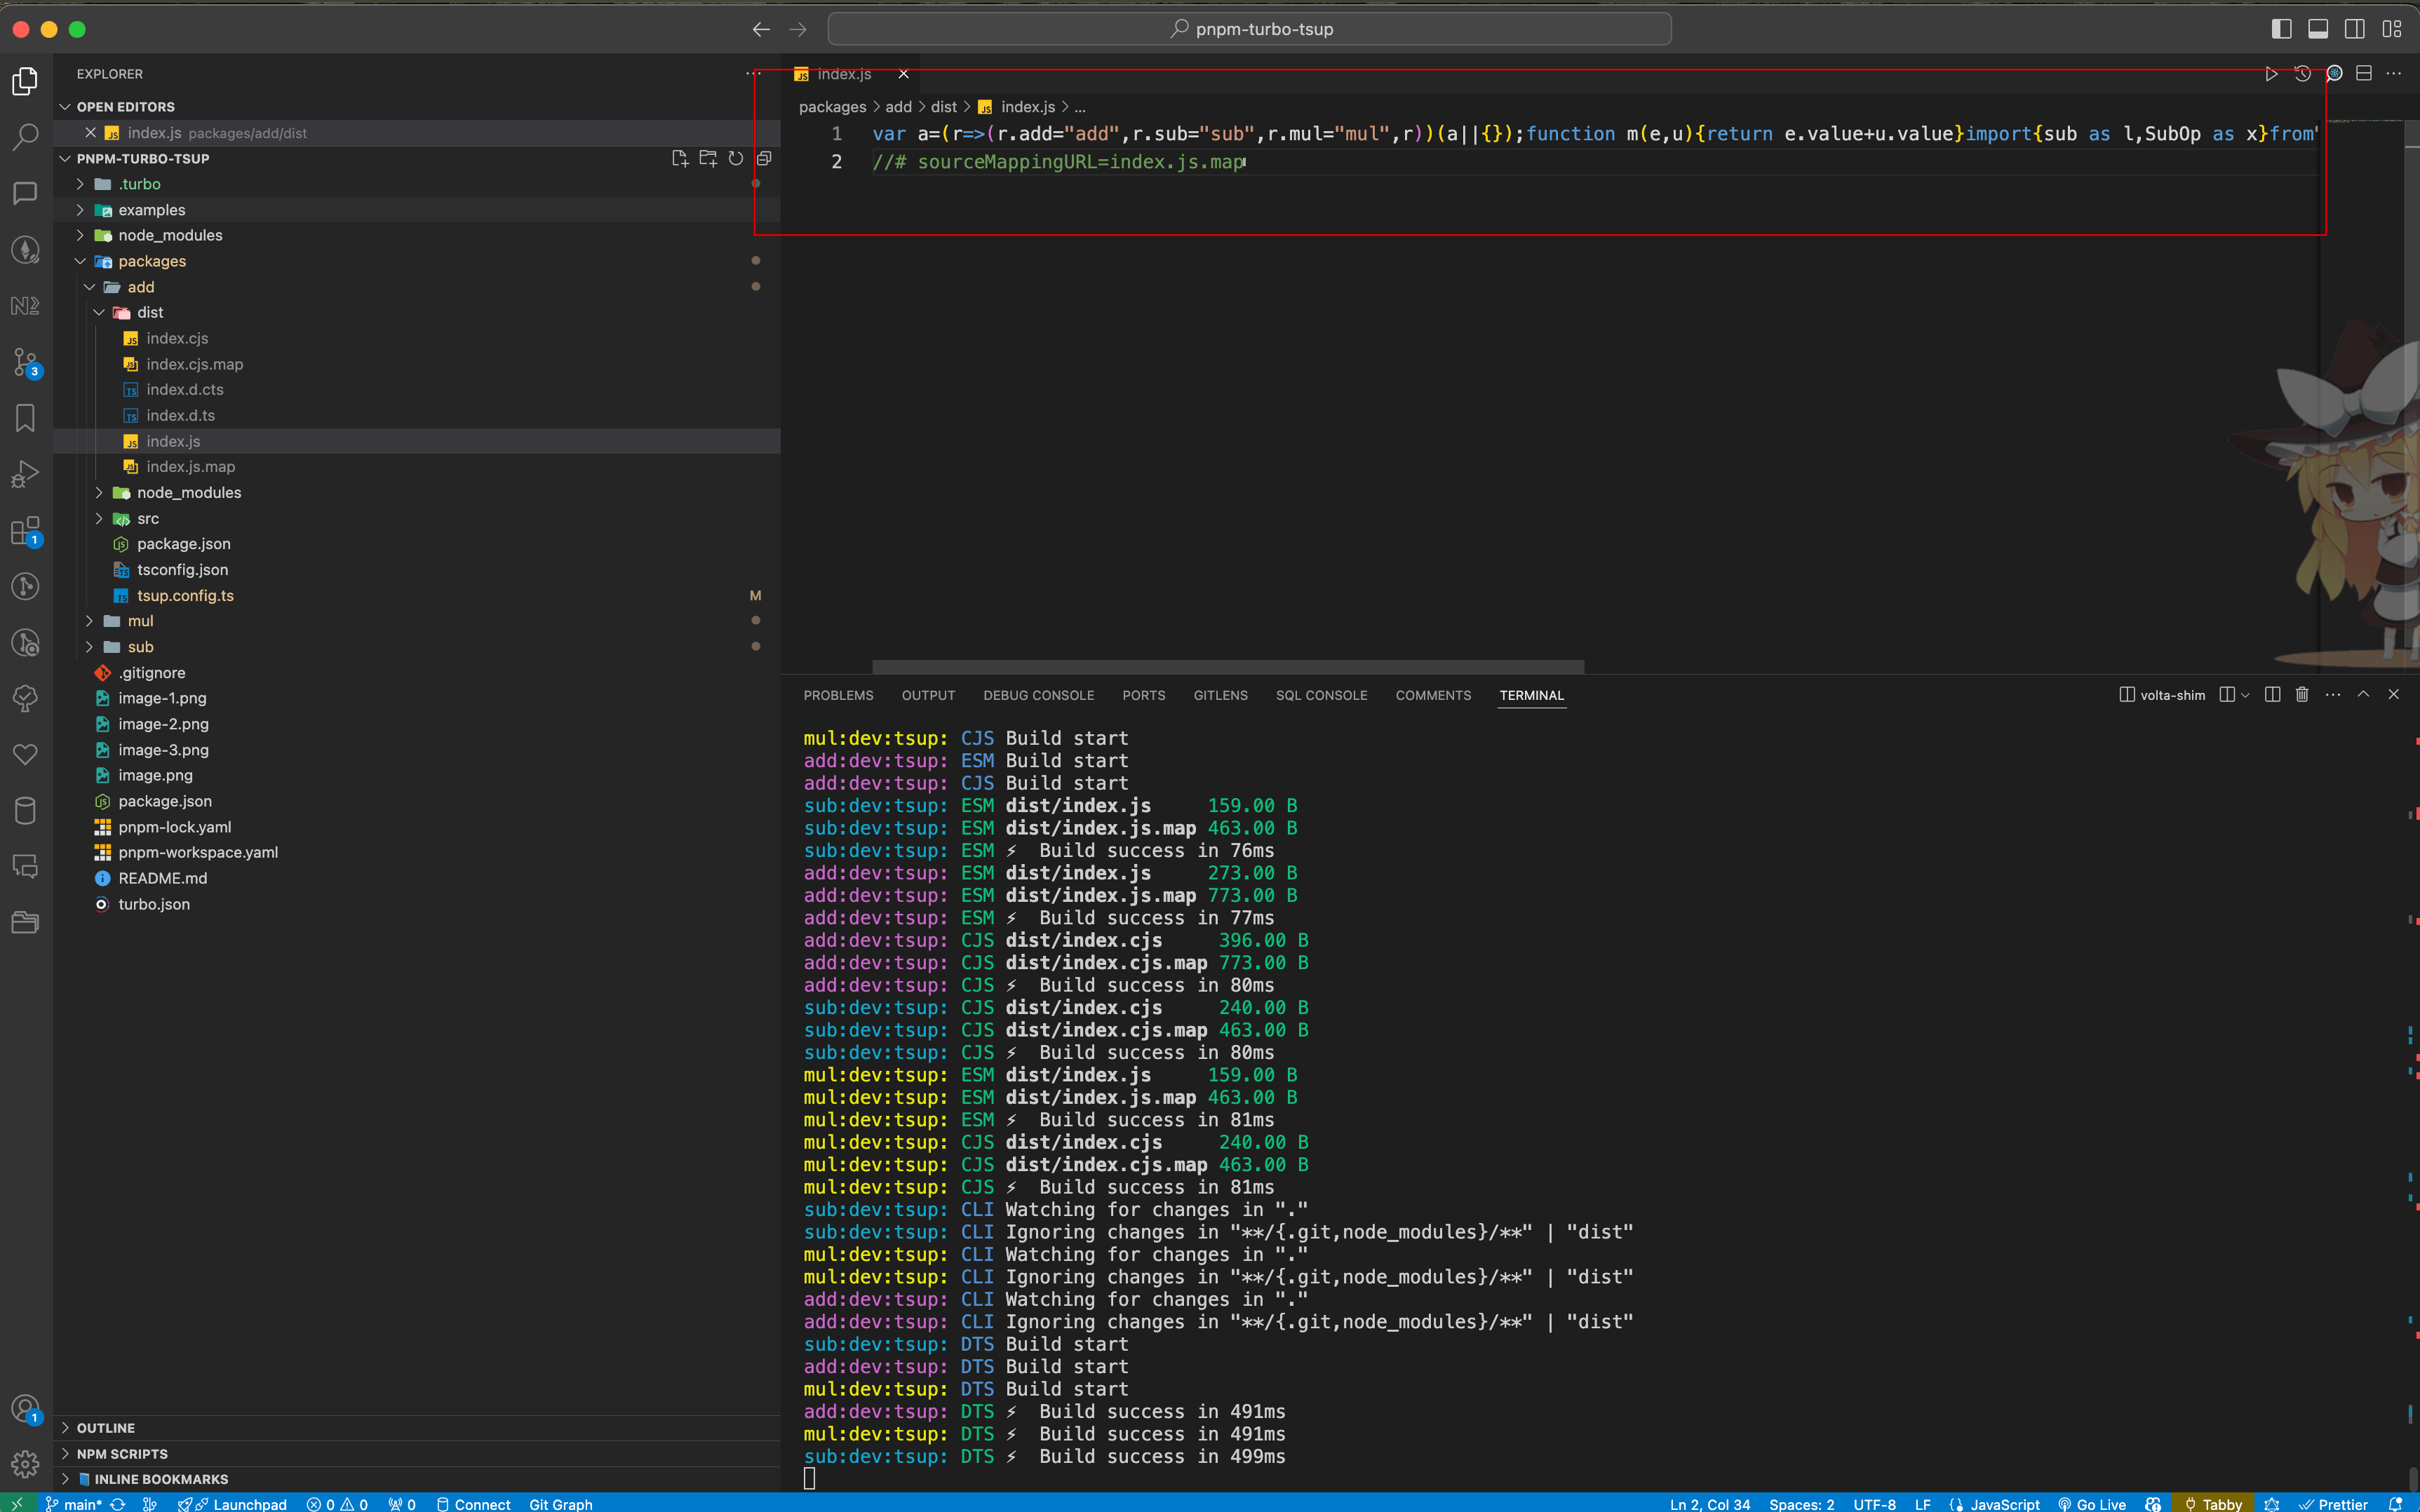Click the New File icon in explorer
Screen dimensions: 2420x1512
pyautogui.click(x=680, y=158)
